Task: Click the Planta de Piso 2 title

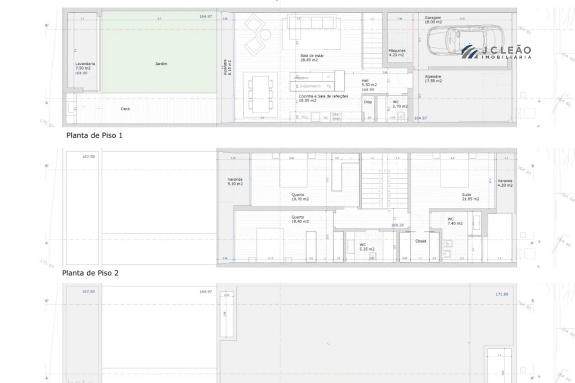Action: (90, 273)
